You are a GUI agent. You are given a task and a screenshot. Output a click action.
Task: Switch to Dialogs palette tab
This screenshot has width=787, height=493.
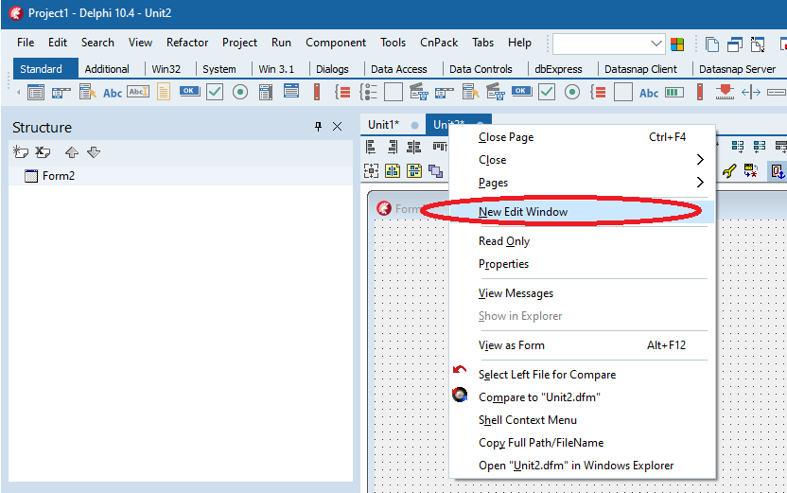click(332, 69)
